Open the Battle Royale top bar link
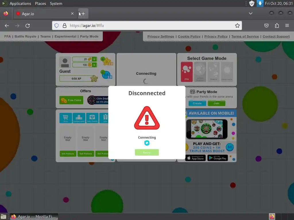 coord(26,36)
